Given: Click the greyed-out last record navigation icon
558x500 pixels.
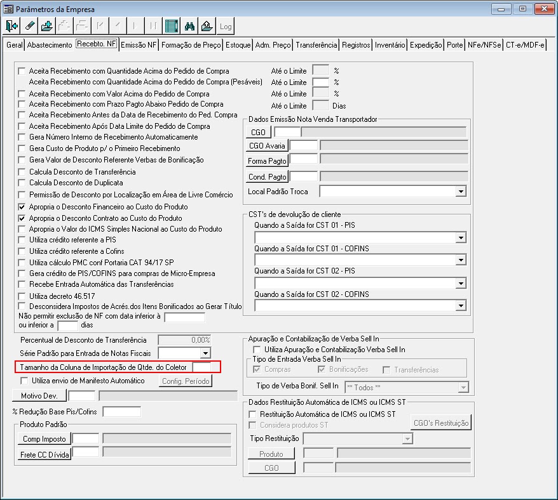Looking at the screenshot, I should (x=153, y=26).
